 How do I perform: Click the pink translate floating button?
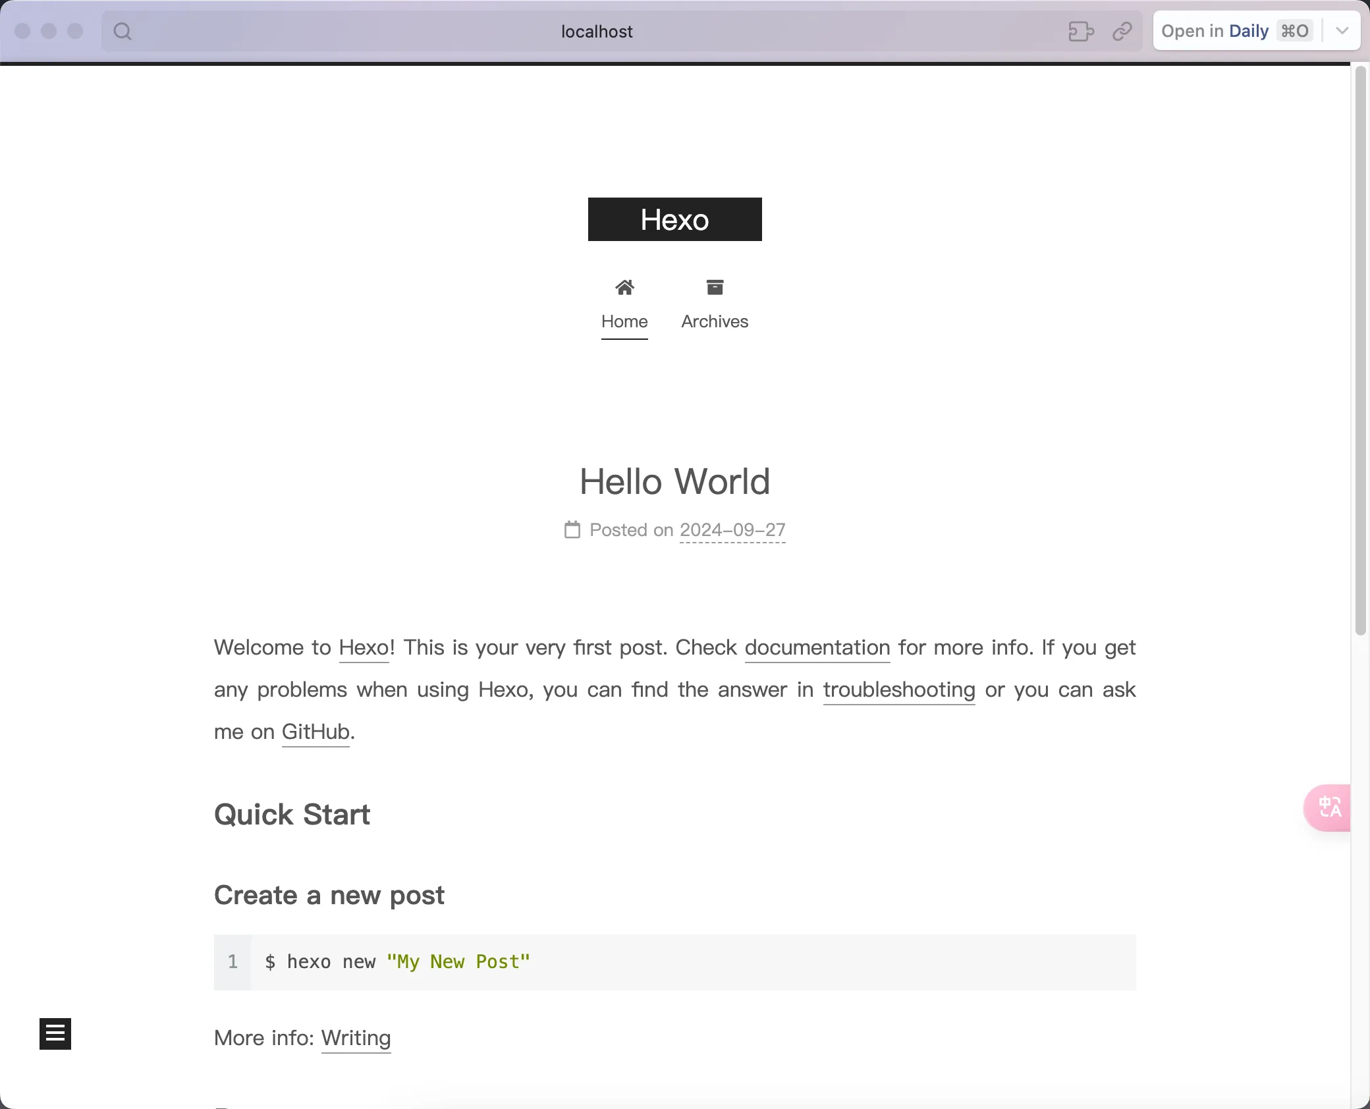(x=1328, y=807)
